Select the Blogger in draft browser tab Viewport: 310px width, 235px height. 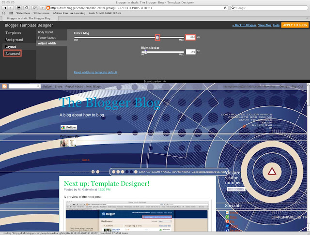coord(30,18)
